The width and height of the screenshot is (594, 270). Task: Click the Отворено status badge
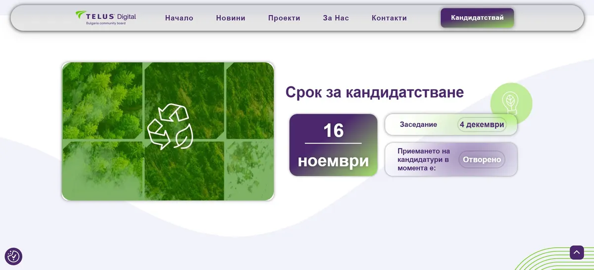[x=482, y=159]
